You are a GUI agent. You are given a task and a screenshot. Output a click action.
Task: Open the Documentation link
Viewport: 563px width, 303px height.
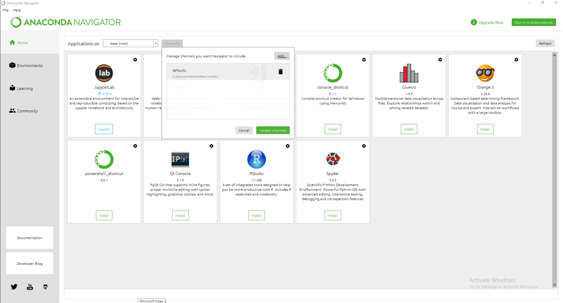click(x=30, y=238)
